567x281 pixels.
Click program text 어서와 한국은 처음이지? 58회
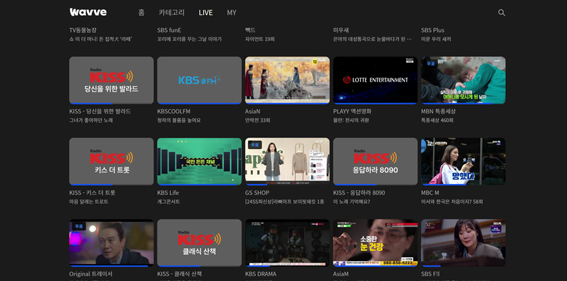pyautogui.click(x=452, y=202)
